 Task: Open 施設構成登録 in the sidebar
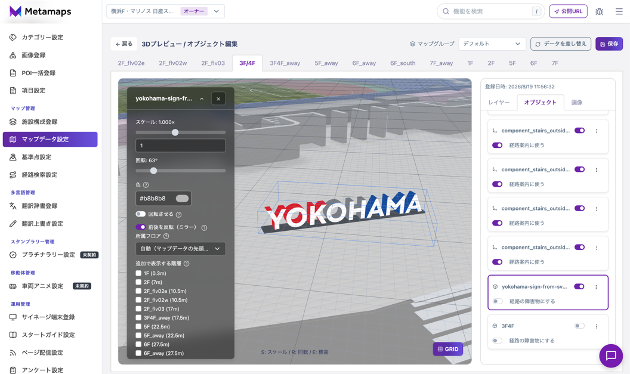(39, 122)
